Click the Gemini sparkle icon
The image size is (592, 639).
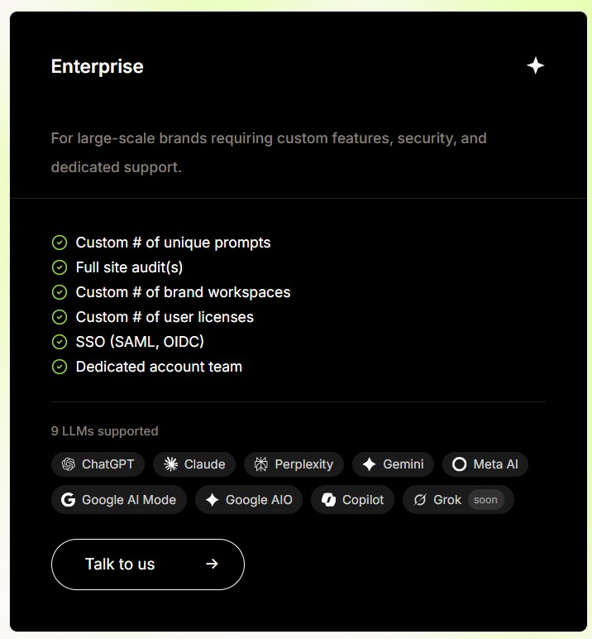pyautogui.click(x=369, y=464)
